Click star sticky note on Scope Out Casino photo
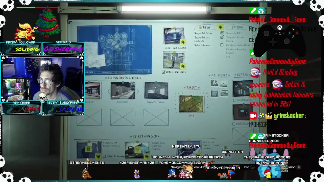Image resolution: width=324 pixels, height=182 pixels. 183,42
